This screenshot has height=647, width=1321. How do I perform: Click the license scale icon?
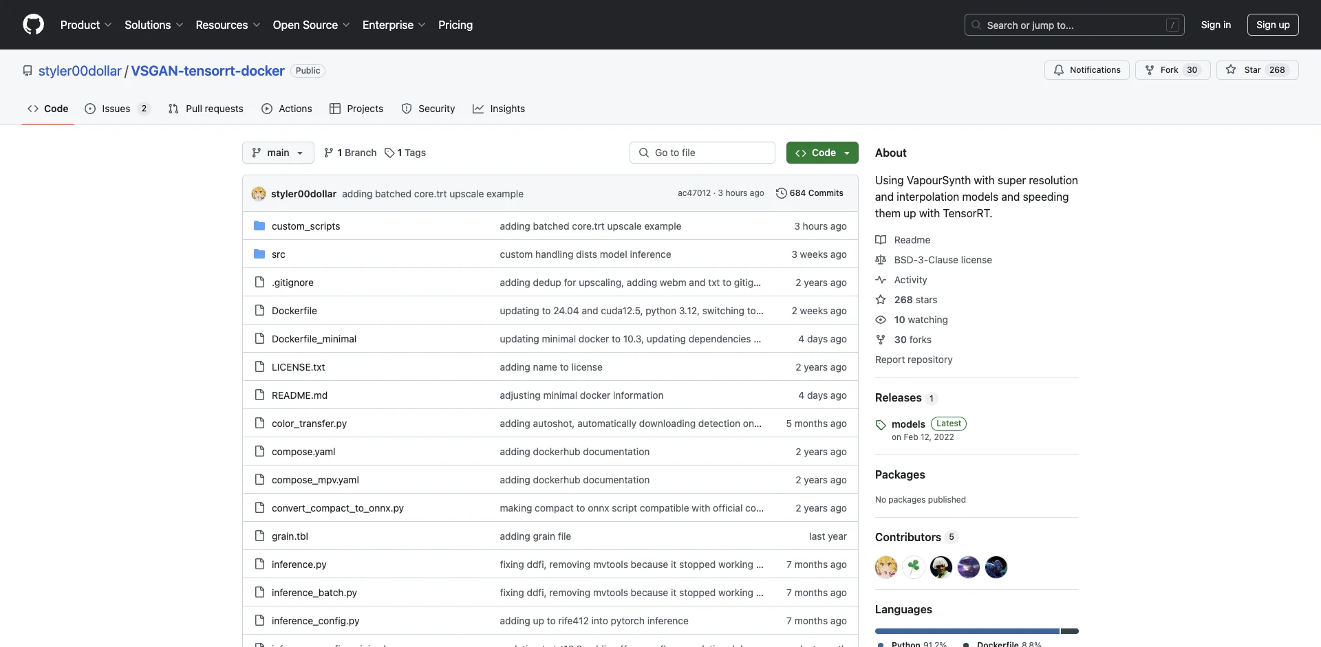[881, 260]
